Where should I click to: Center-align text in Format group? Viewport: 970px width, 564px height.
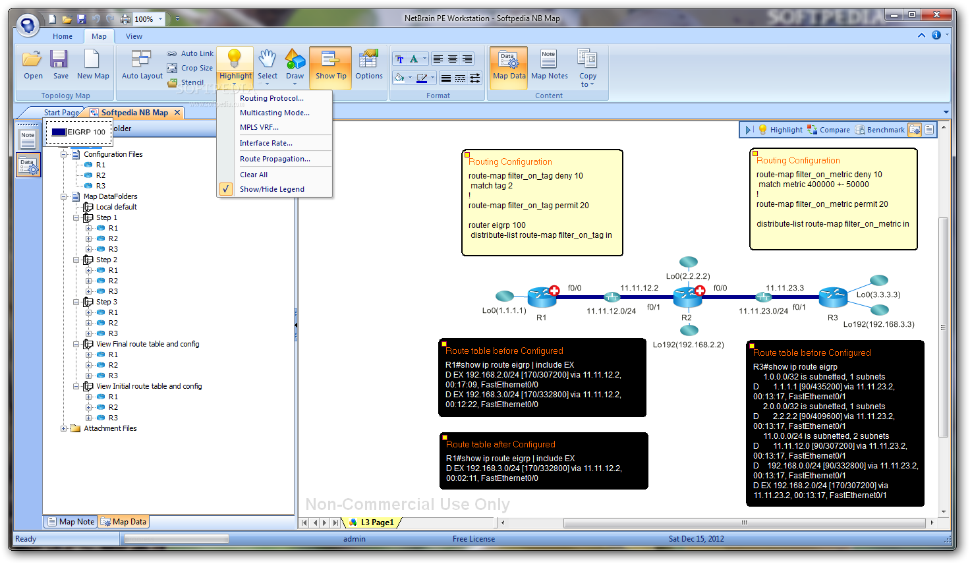click(453, 59)
